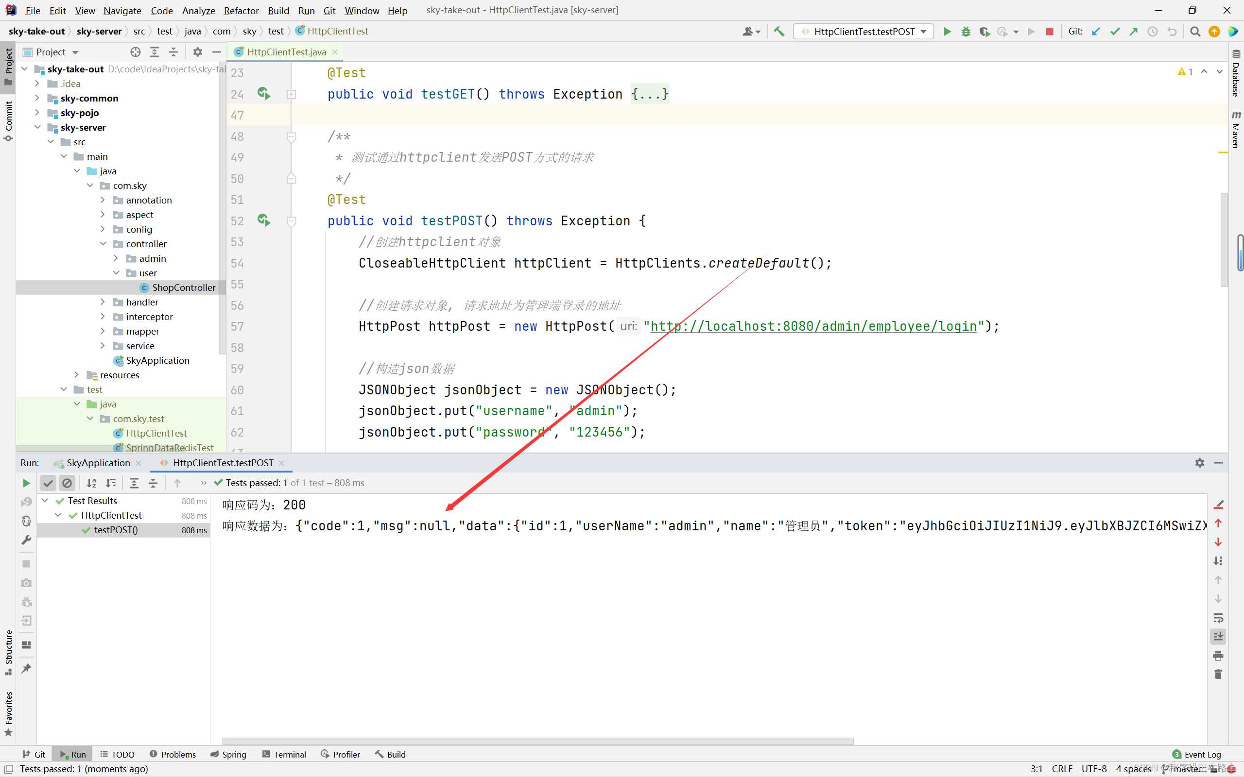Click the Select Opened File target icon

pyautogui.click(x=135, y=52)
